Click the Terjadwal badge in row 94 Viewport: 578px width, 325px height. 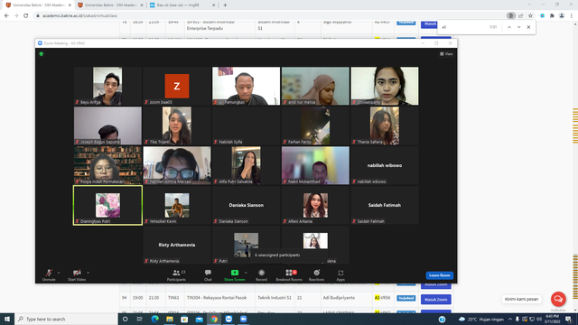(406, 298)
